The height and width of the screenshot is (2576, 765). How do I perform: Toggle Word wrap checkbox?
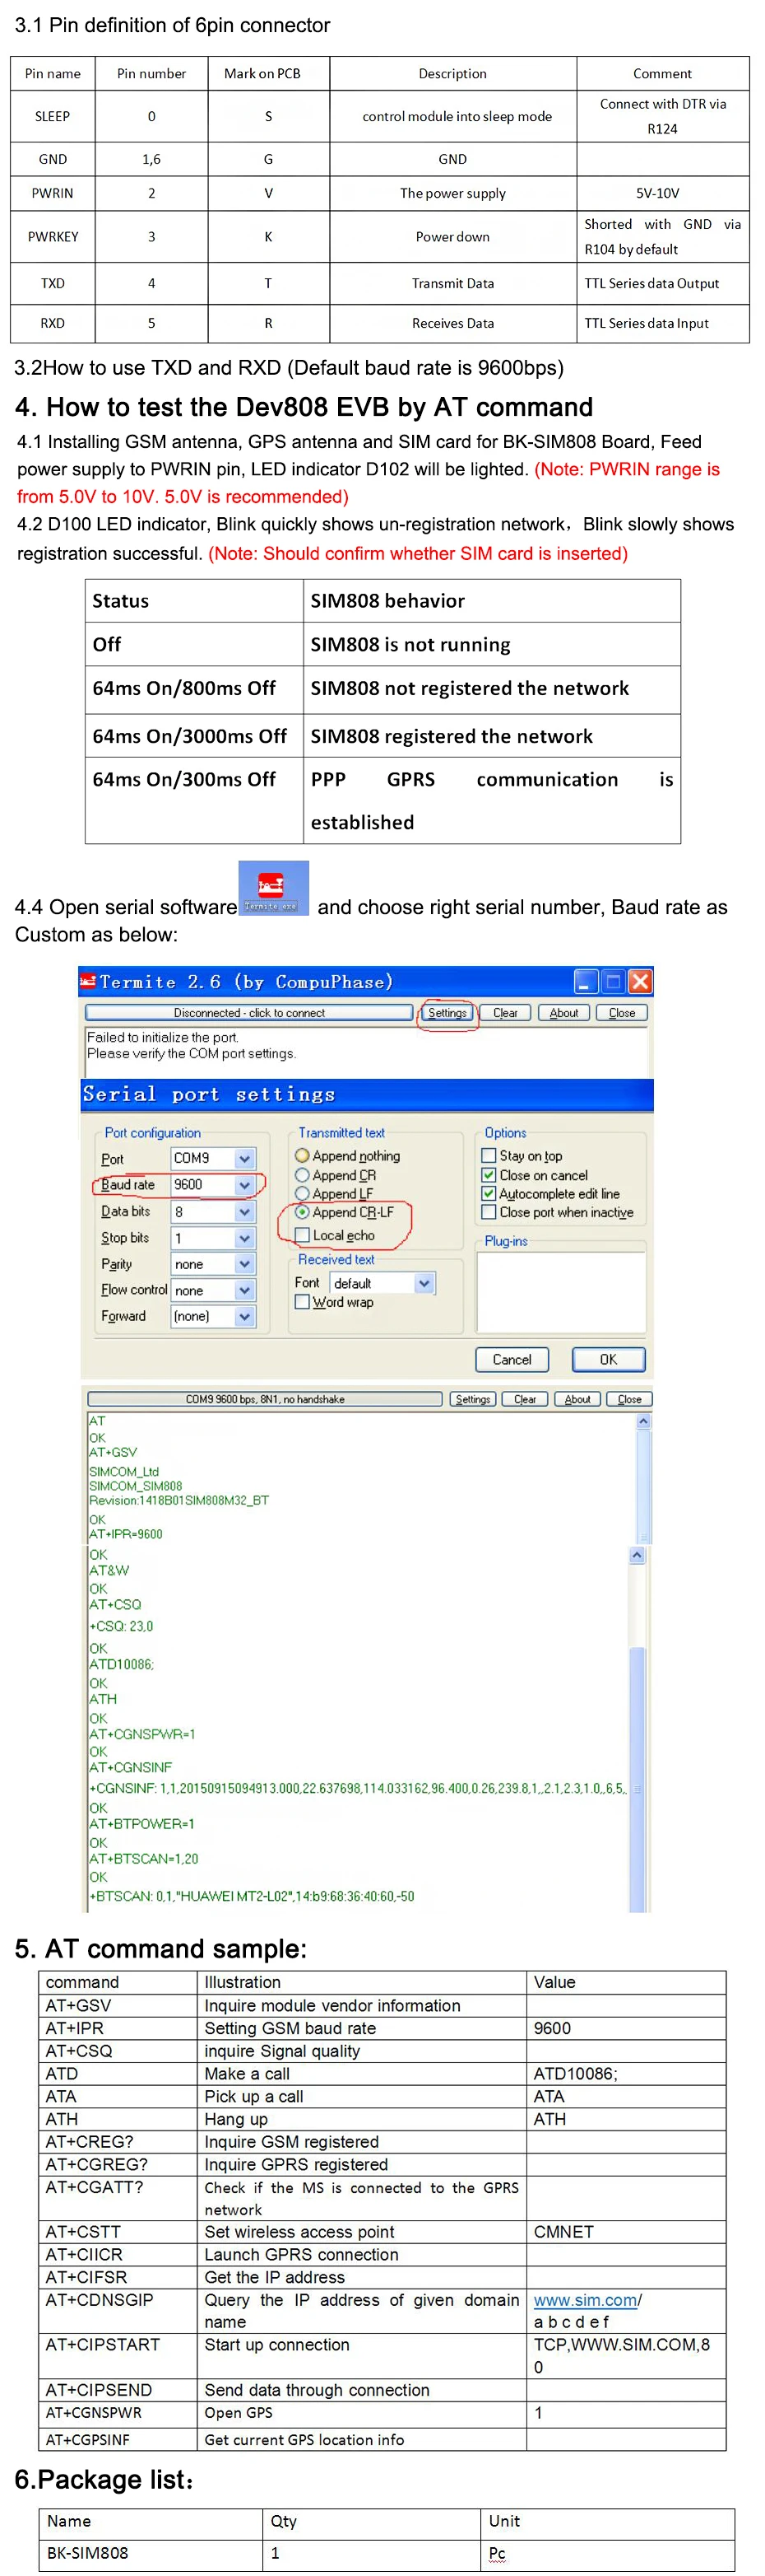[302, 1301]
